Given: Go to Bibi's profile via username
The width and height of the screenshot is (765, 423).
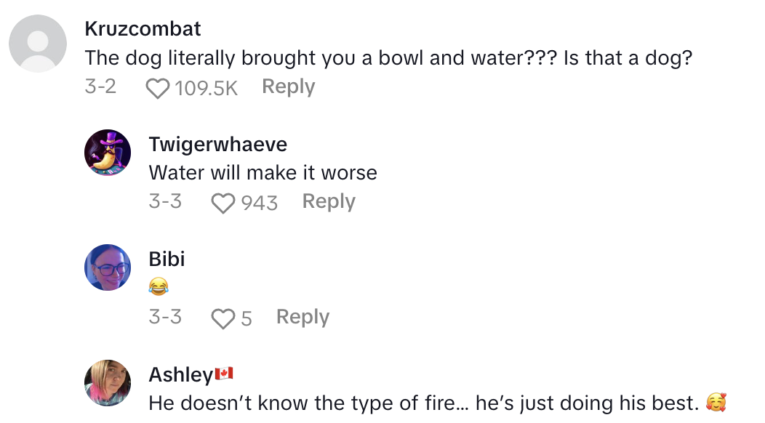Looking at the screenshot, I should (x=167, y=259).
